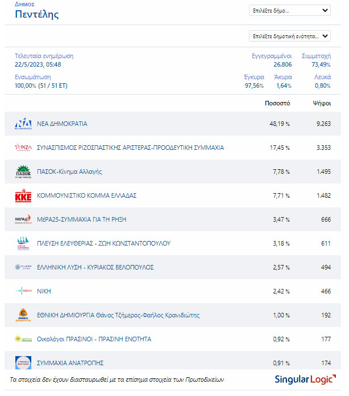Click the NIKI party logo
349x396 pixels.
pos(23,291)
